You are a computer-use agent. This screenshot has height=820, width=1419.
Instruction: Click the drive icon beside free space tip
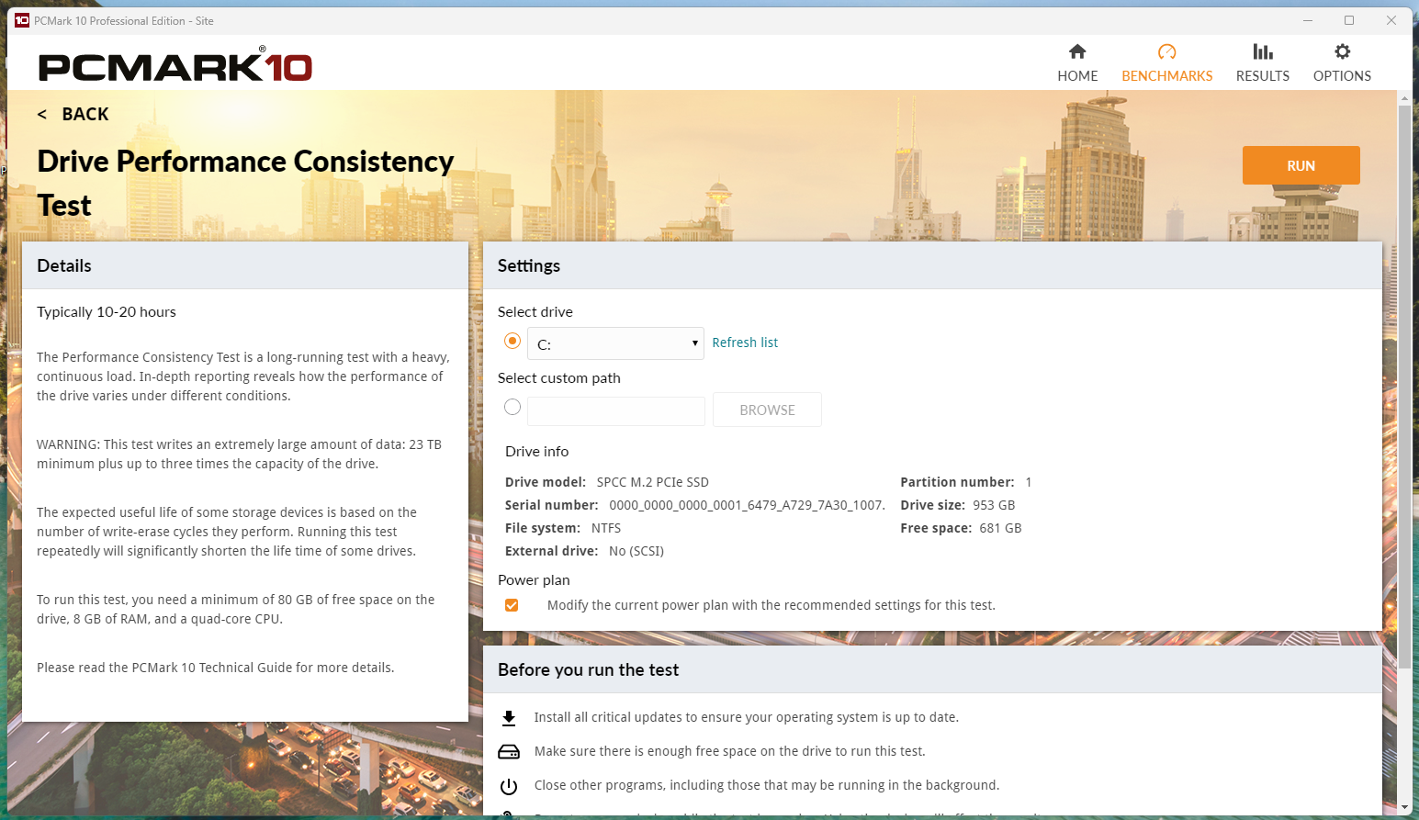pos(509,752)
